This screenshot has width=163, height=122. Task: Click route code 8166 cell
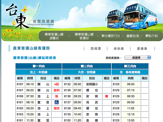click(20, 96)
